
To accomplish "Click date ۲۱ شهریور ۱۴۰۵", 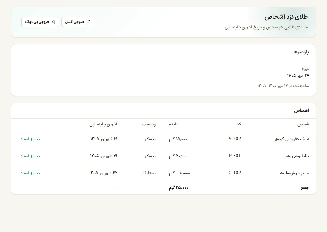I will 104,156.
